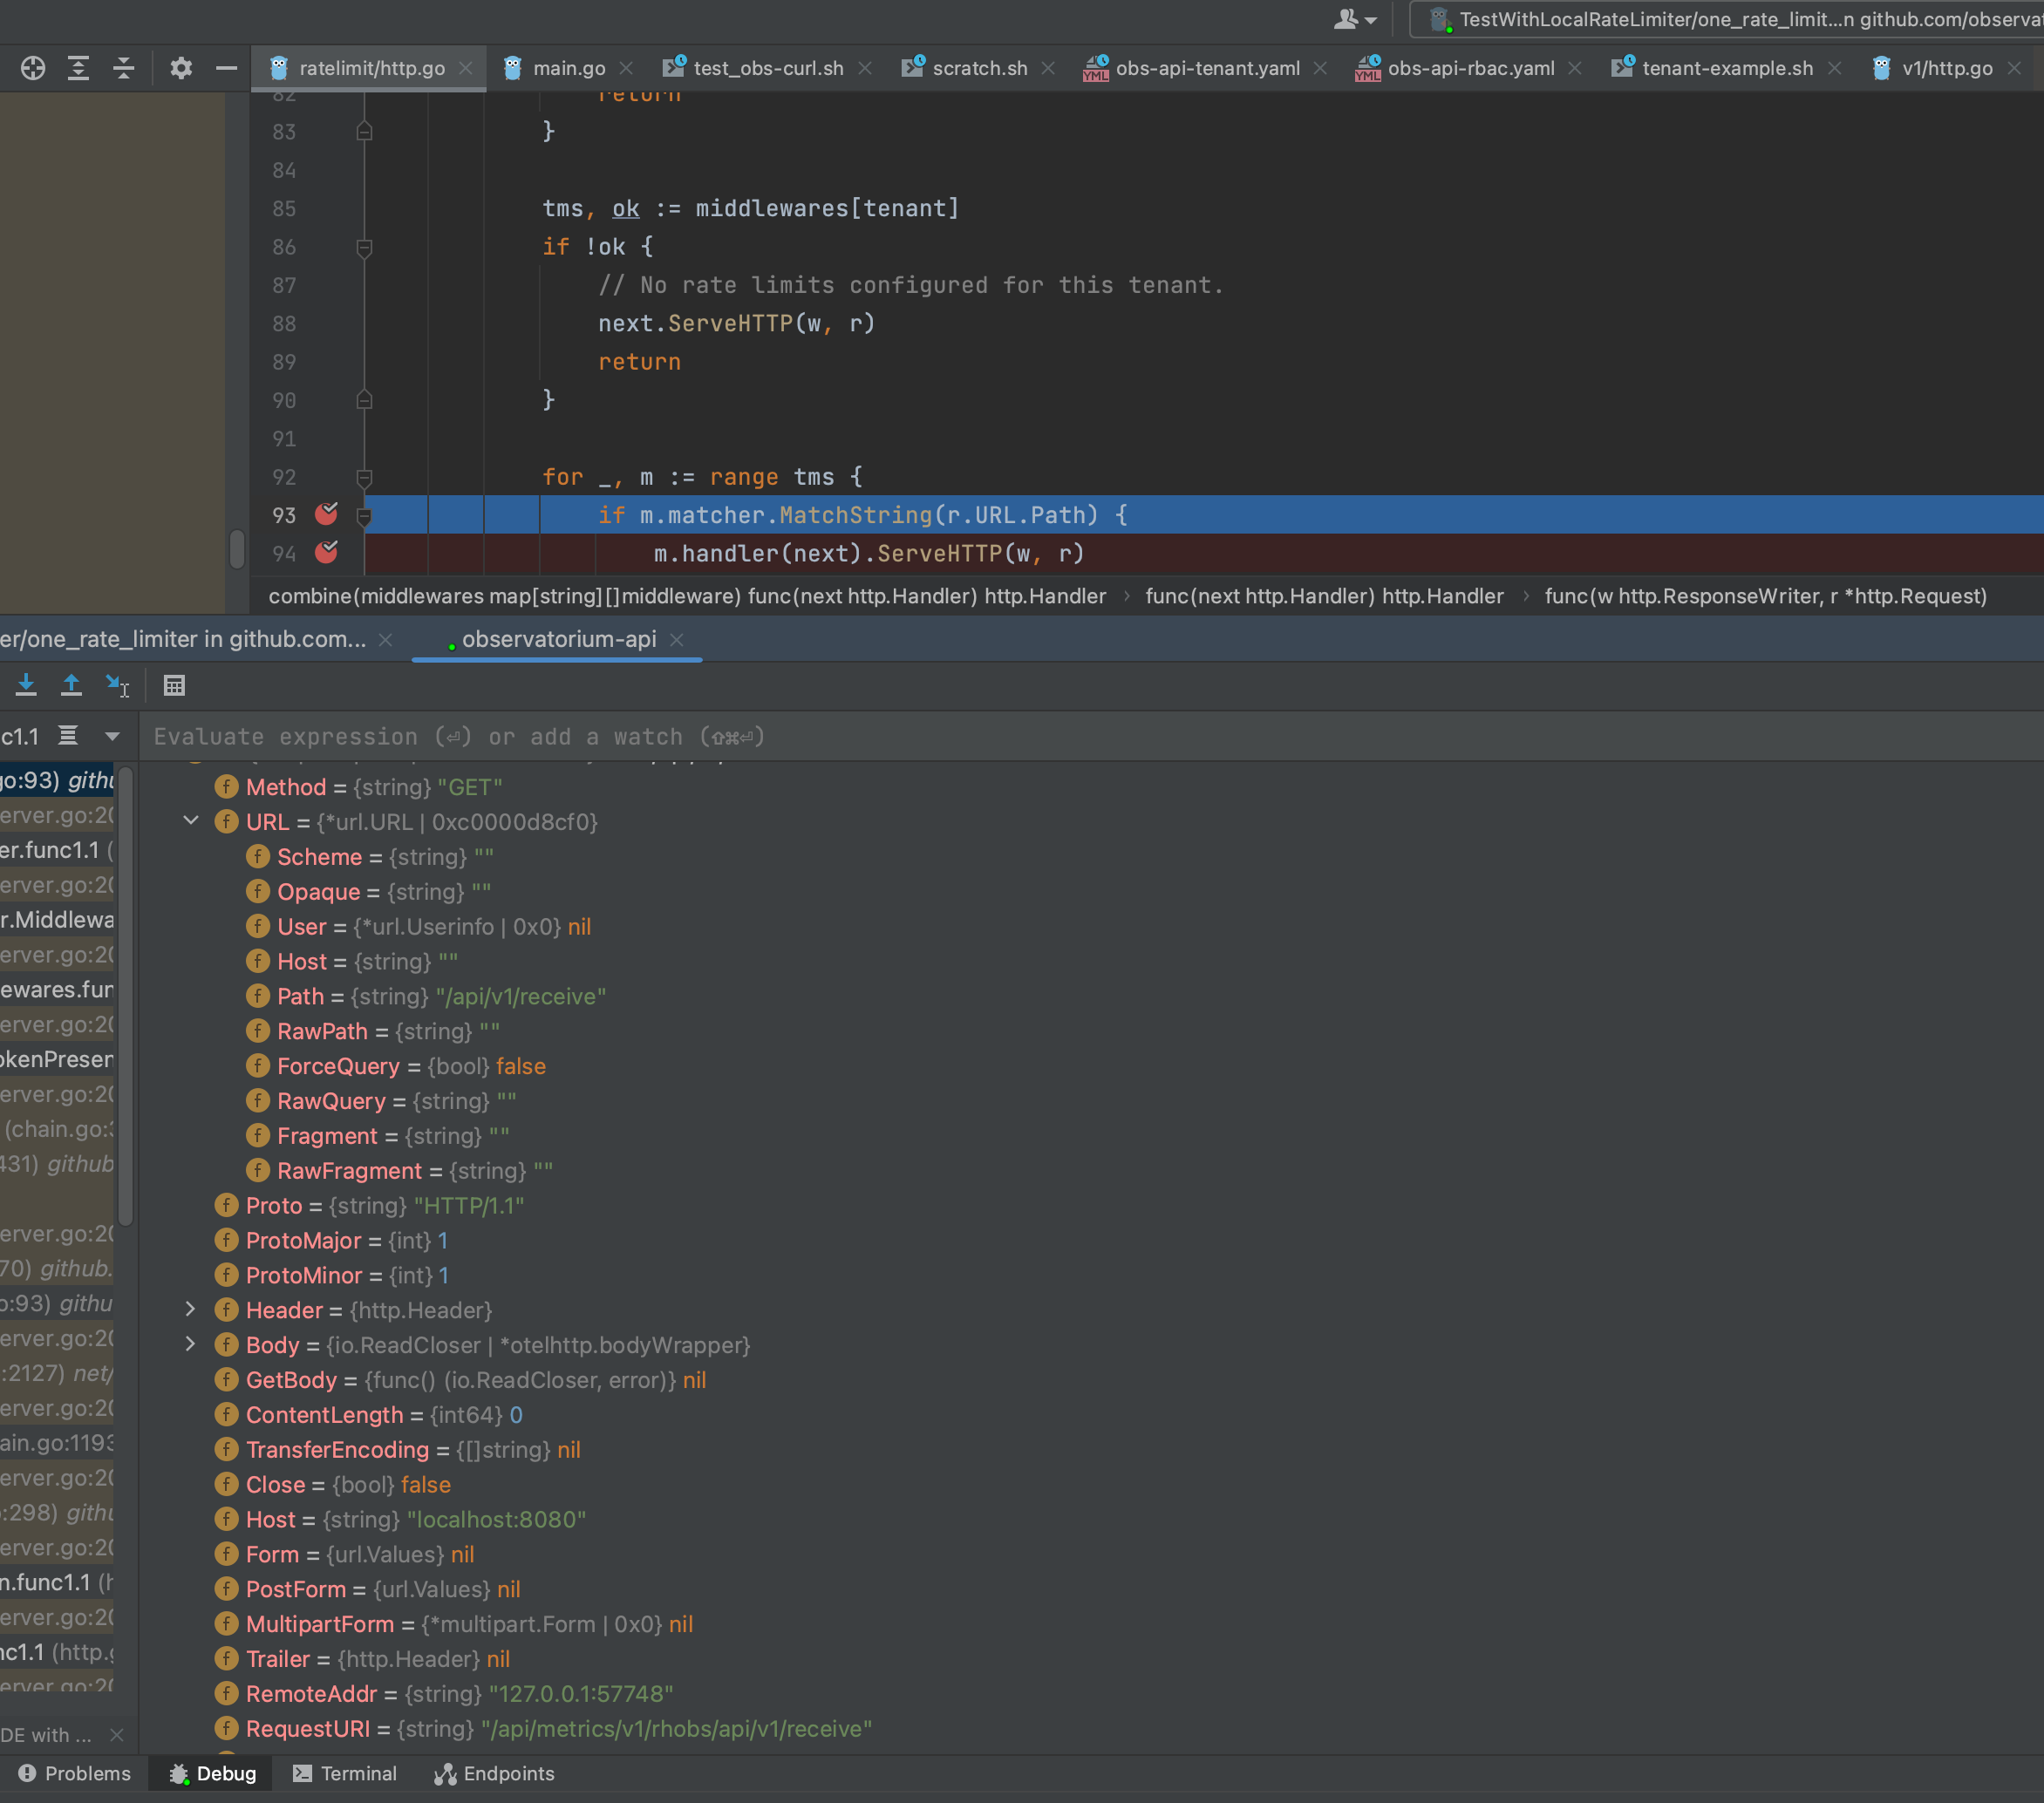The height and width of the screenshot is (1803, 2044).
Task: Collapse the code fold at line 92
Action: [x=364, y=477]
